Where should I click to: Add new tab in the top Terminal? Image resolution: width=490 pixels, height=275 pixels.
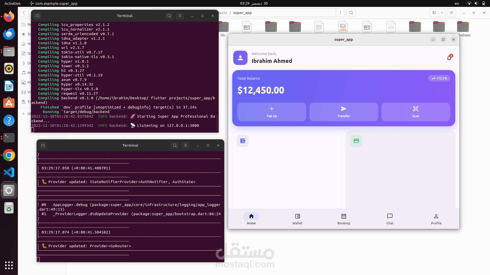point(37,16)
